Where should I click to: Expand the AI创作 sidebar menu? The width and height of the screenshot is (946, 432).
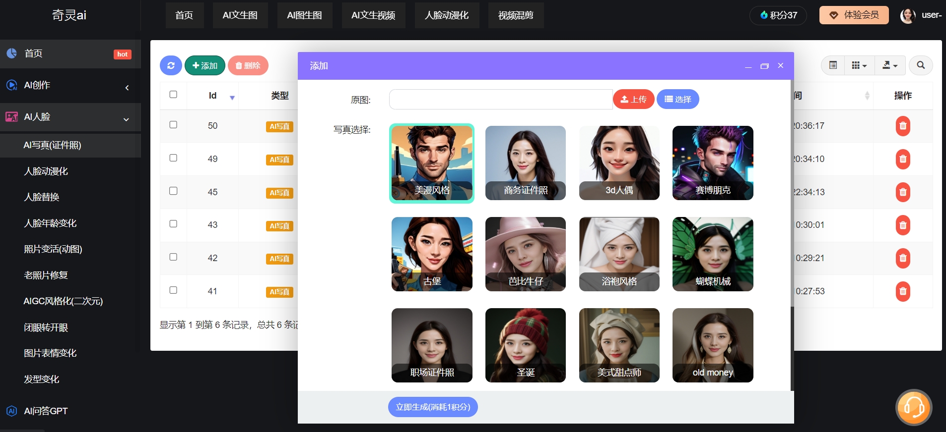[x=70, y=85]
